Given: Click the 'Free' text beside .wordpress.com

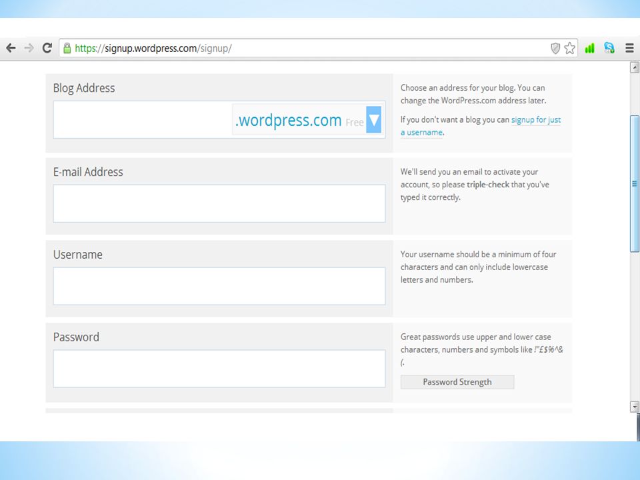Looking at the screenshot, I should (x=354, y=123).
